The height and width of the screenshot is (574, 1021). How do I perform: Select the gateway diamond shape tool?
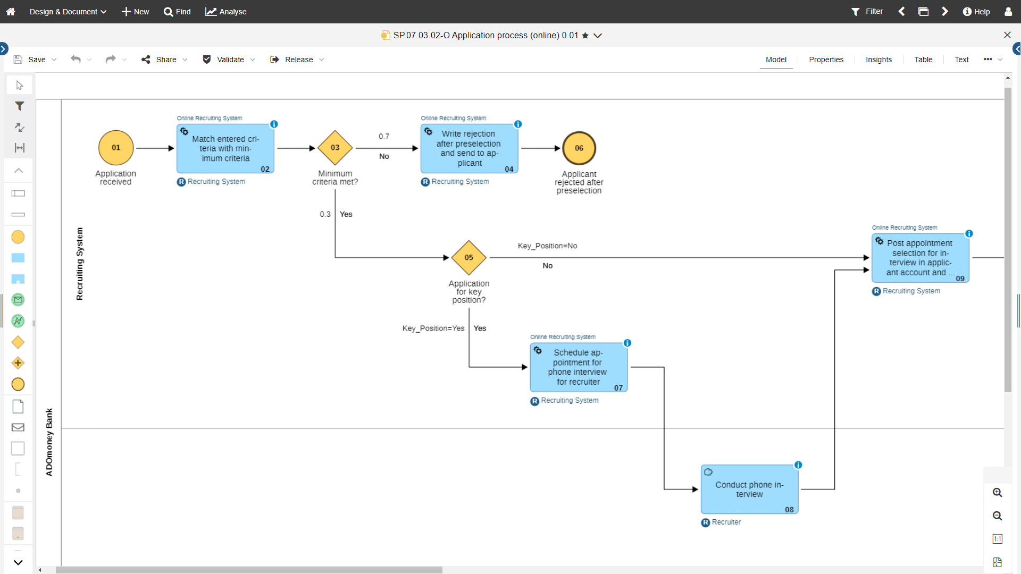(x=18, y=342)
